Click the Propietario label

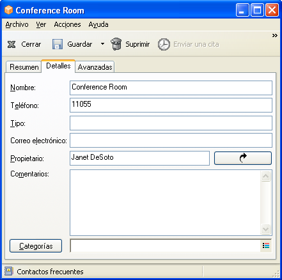tap(27, 159)
